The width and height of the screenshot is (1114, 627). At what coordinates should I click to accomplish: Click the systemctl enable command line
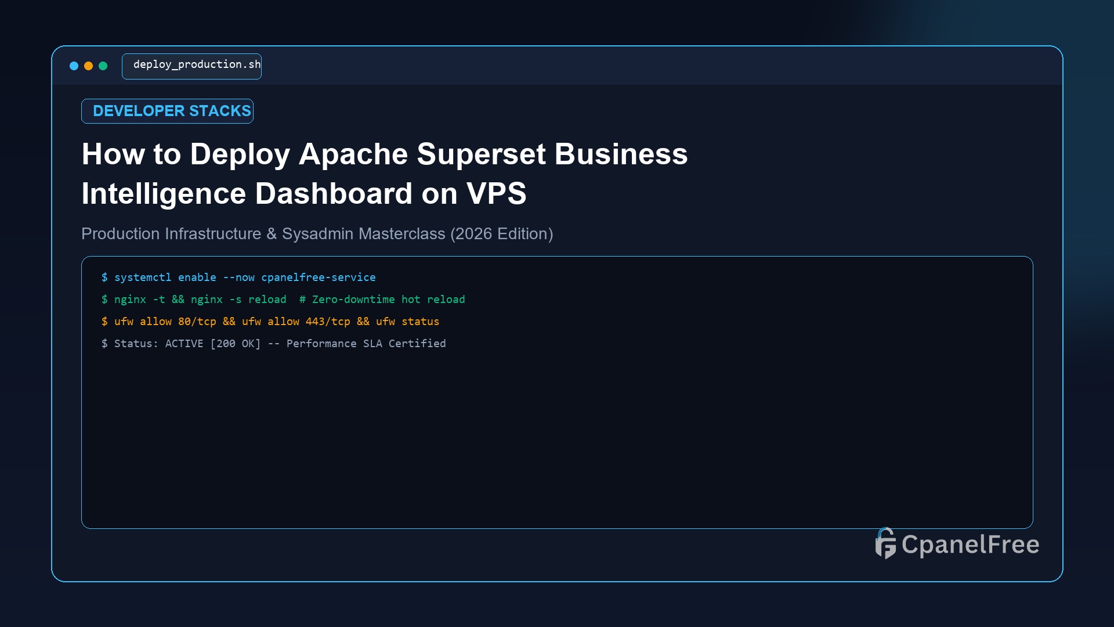(238, 278)
